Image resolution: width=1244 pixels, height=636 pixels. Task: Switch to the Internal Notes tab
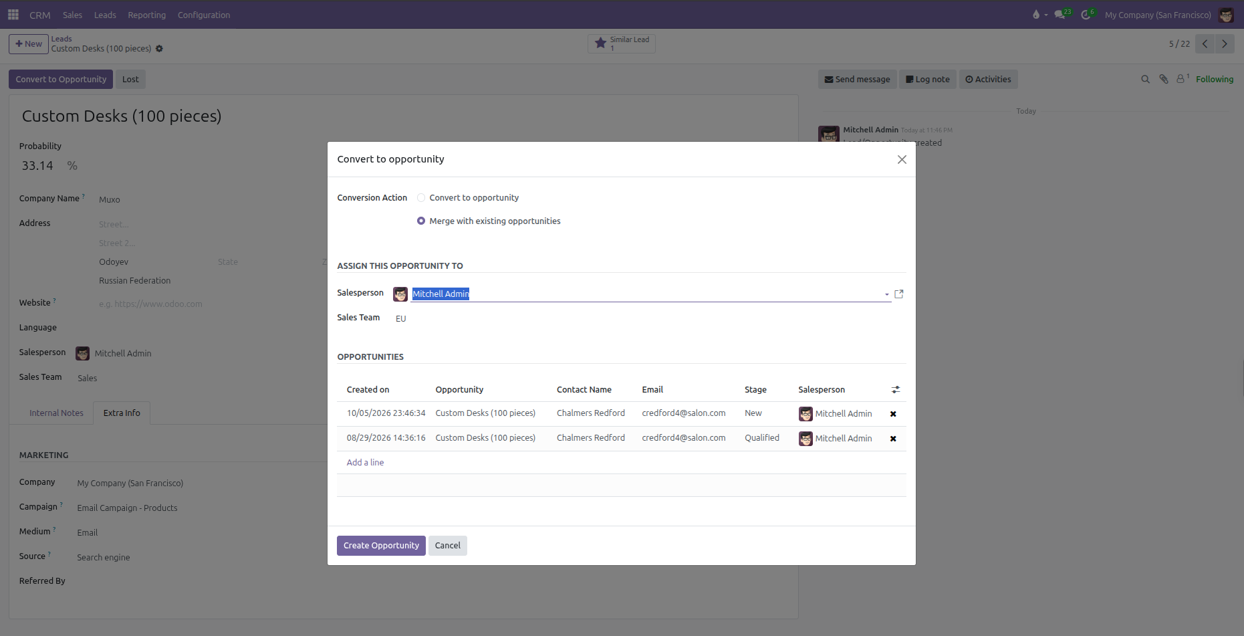point(56,413)
